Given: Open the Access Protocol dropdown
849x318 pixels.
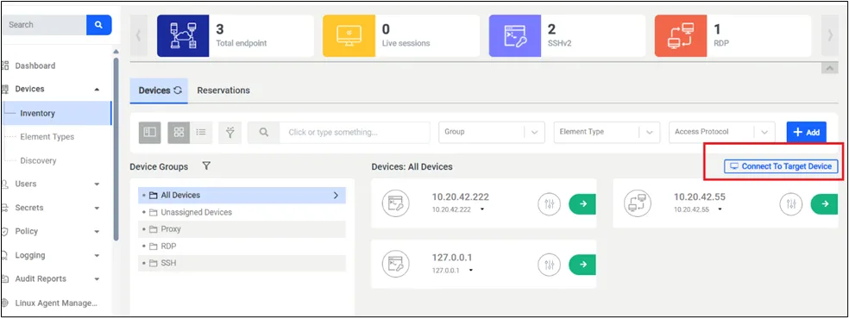Looking at the screenshot, I should (x=722, y=132).
